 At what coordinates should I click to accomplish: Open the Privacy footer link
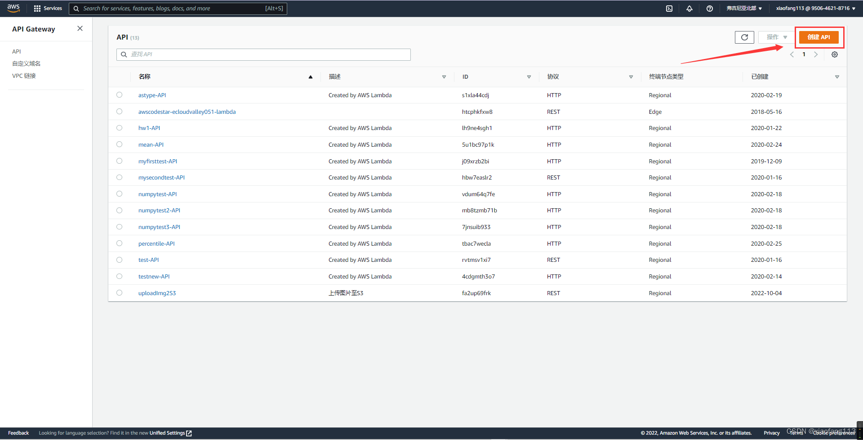pyautogui.click(x=771, y=433)
